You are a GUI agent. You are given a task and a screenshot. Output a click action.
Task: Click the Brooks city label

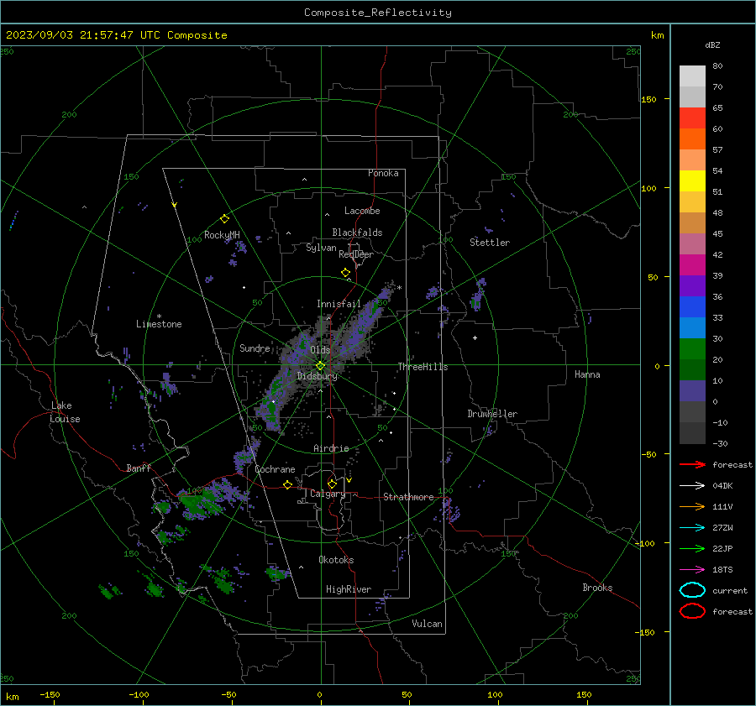(x=597, y=588)
